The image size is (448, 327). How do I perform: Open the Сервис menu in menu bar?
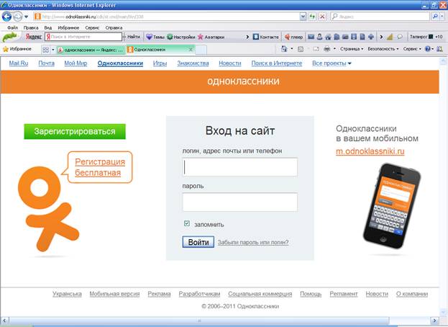(92, 28)
